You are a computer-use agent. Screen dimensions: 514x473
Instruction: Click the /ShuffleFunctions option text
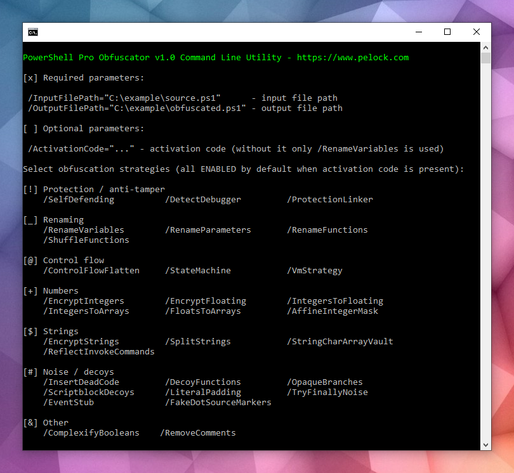[x=86, y=240]
